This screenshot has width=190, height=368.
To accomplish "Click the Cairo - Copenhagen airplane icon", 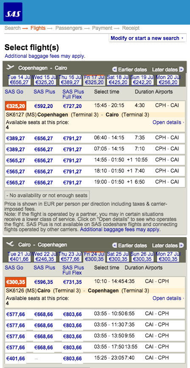I will tap(10, 244).
